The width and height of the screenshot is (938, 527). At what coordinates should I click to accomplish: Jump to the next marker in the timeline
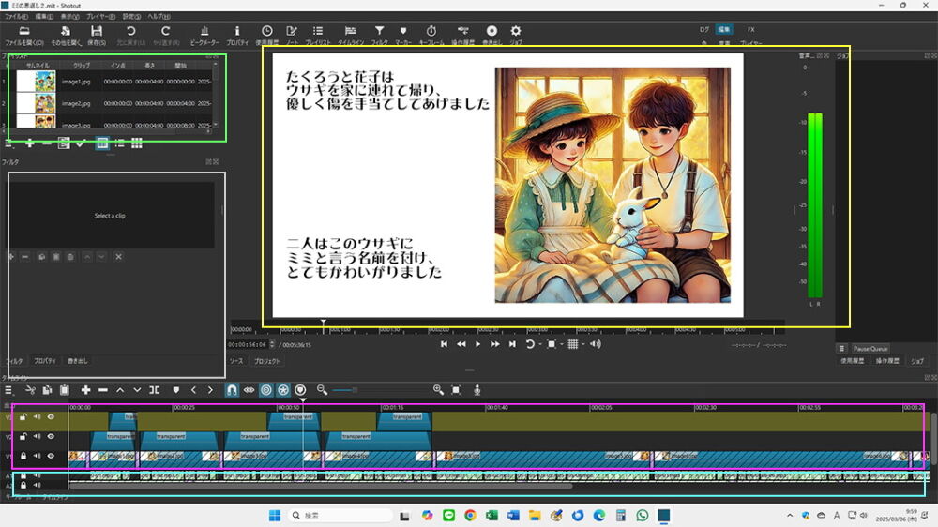pos(210,390)
